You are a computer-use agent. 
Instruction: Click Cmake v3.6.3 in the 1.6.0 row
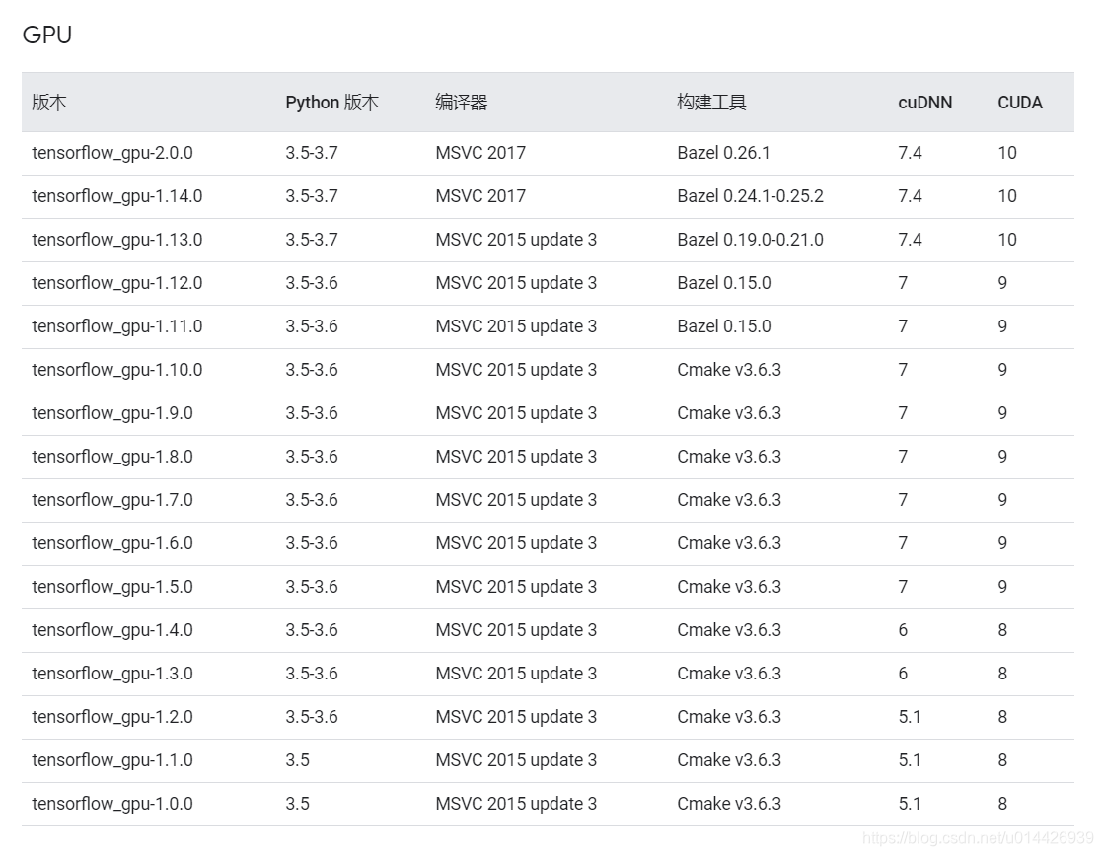pyautogui.click(x=729, y=543)
